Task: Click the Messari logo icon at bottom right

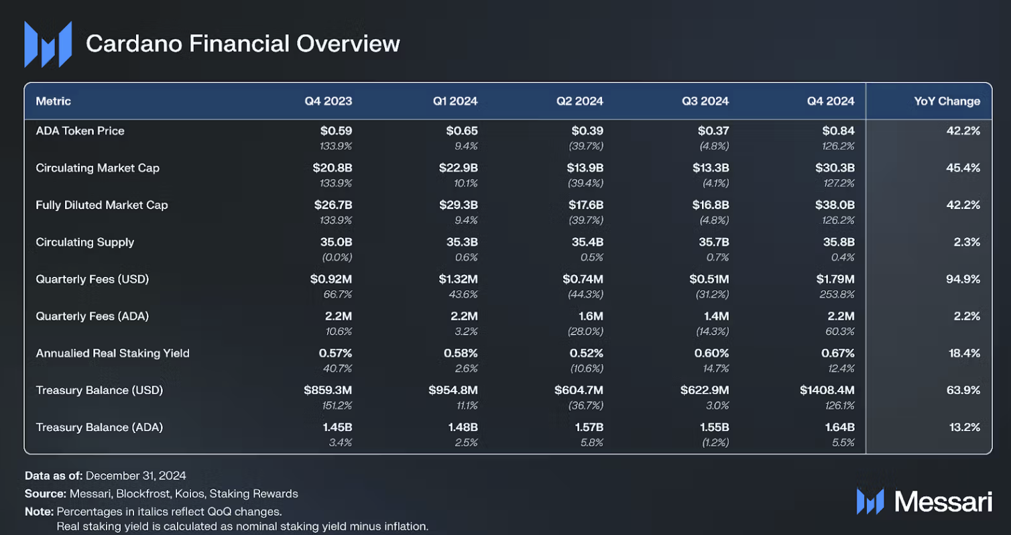Action: tap(871, 501)
